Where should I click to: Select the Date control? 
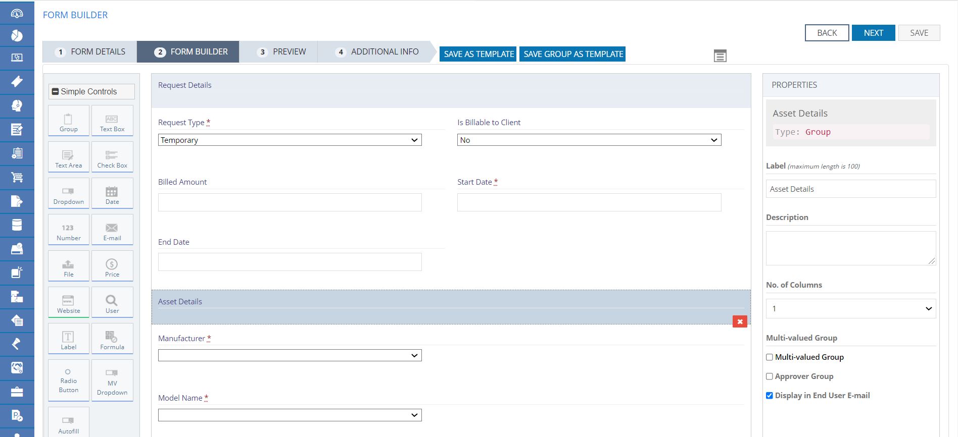pos(112,193)
